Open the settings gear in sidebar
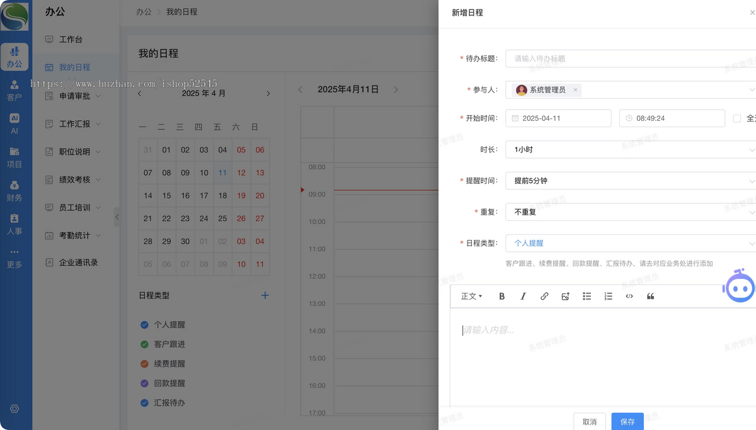The image size is (756, 430). point(14,409)
